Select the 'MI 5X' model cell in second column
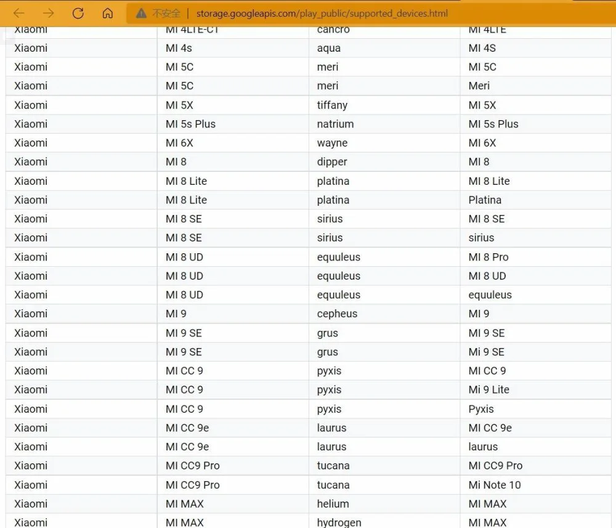 click(233, 105)
